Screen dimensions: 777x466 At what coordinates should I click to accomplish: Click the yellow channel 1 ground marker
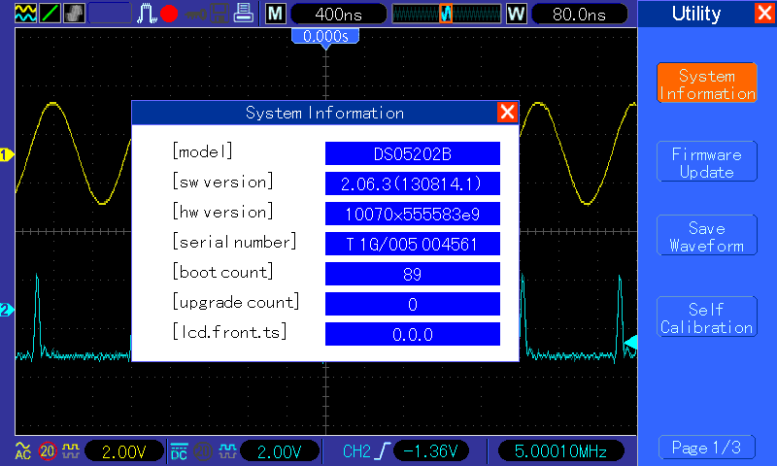click(7, 155)
